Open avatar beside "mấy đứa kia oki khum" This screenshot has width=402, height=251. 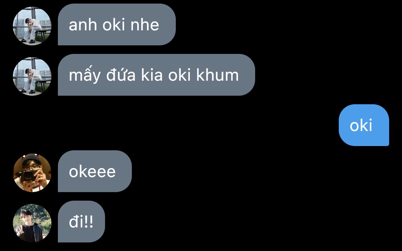[x=32, y=76]
